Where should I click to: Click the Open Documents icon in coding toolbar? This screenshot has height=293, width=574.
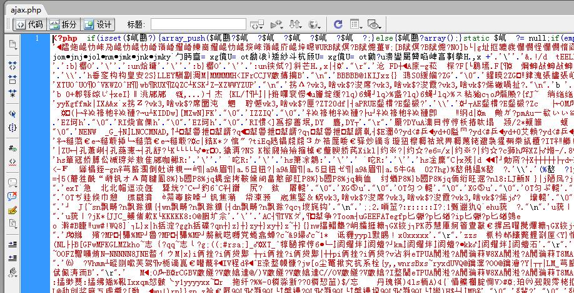[x=13, y=45]
